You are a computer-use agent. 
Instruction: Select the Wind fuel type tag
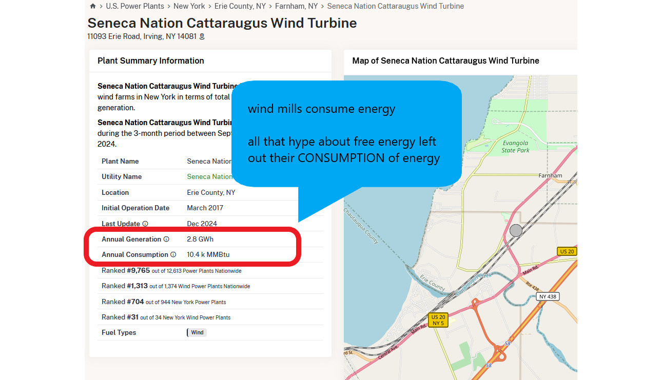197,332
